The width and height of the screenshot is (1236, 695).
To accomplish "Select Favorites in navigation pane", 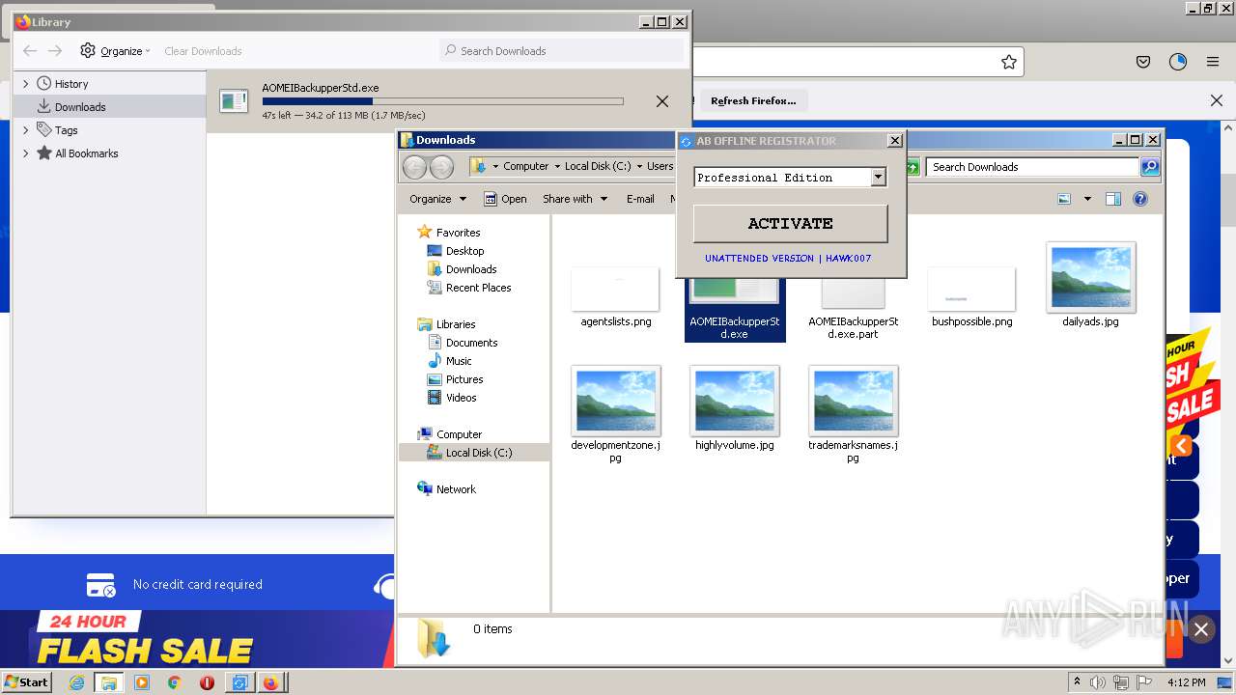I will [x=458, y=233].
